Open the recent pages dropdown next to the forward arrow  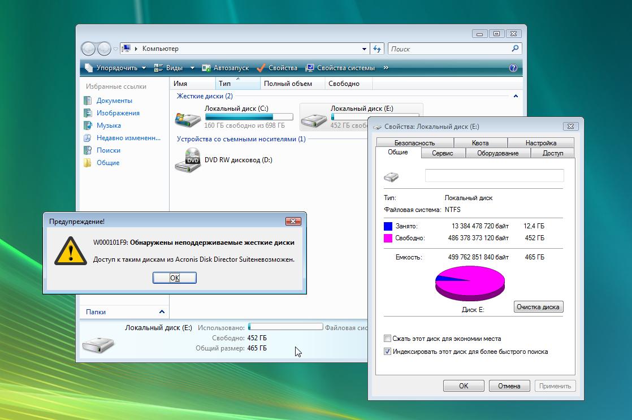(x=115, y=49)
